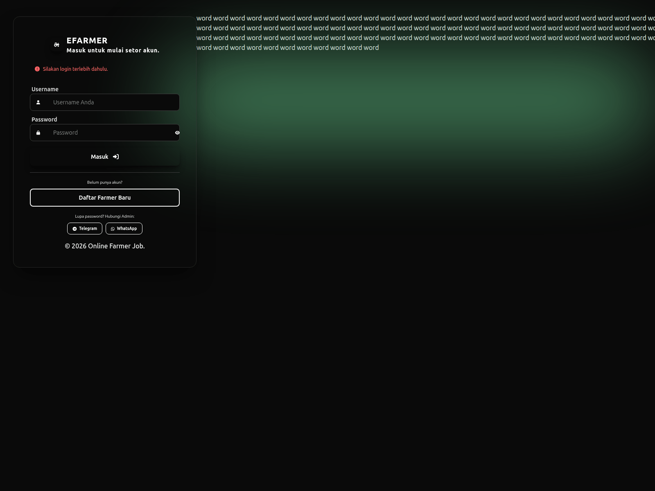Viewport: 655px width, 491px height.
Task: Contact admin via WhatsApp button
Action: pyautogui.click(x=124, y=228)
